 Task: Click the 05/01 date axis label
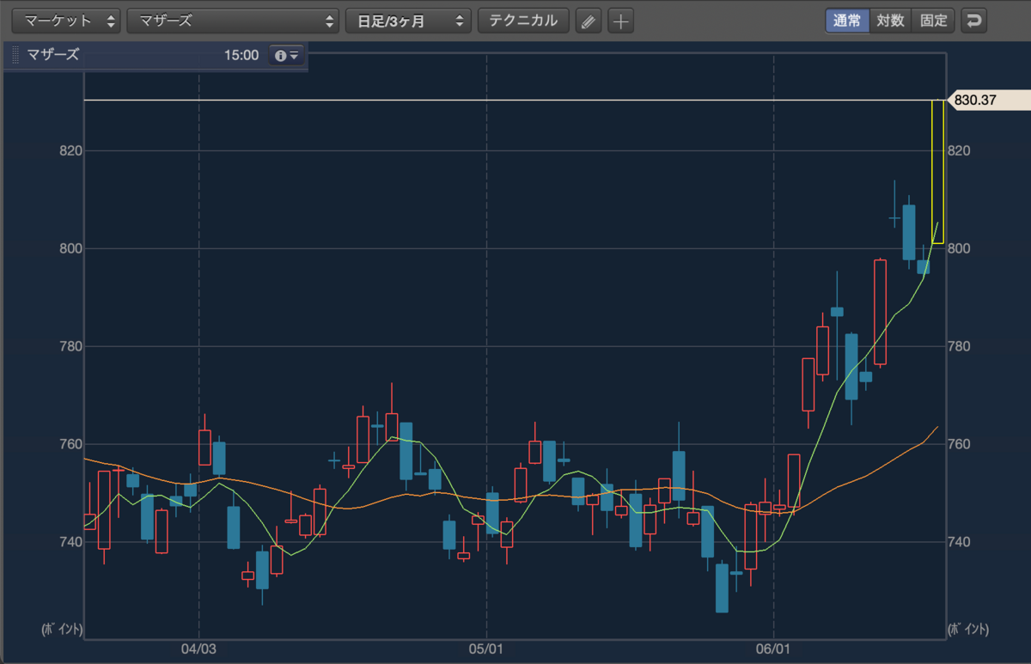click(x=486, y=650)
